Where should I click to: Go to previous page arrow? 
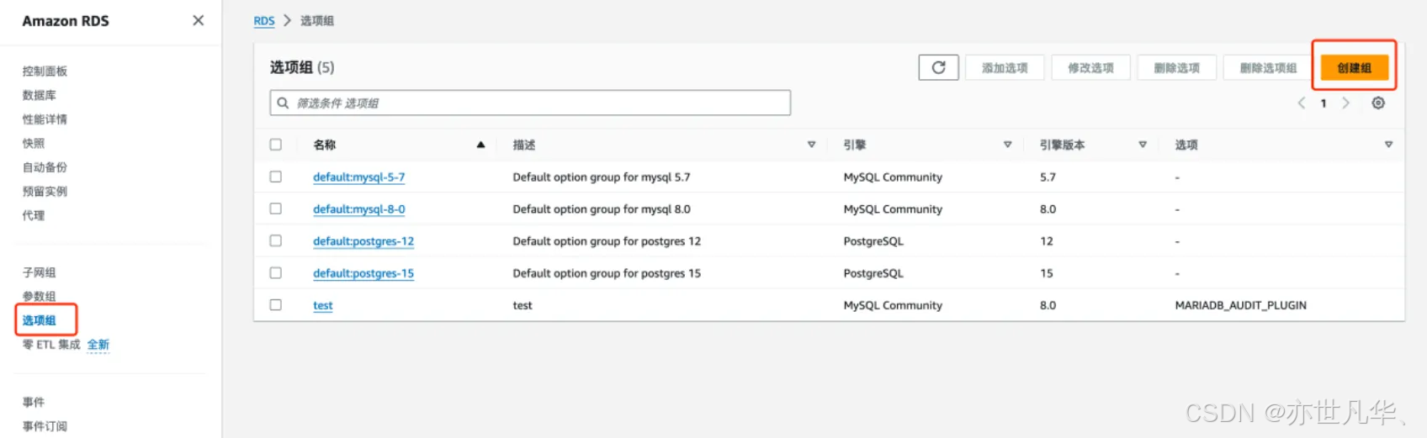(1301, 103)
